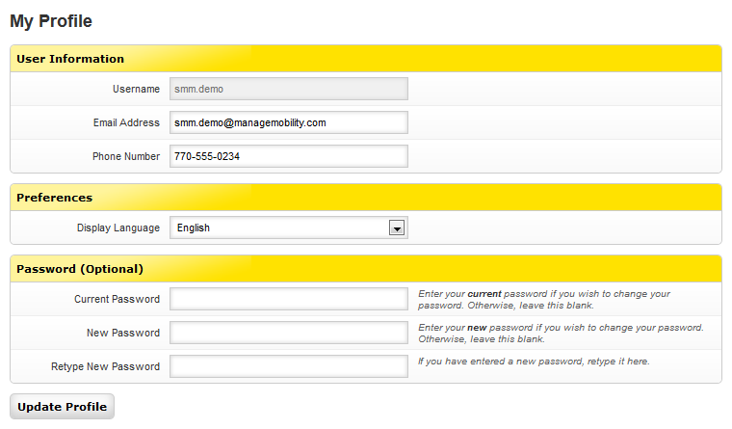The width and height of the screenshot is (732, 429).
Task: Click the Password (Optional) section header
Action: pos(80,269)
